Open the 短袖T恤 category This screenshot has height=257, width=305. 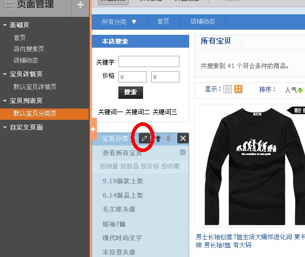pos(114,224)
